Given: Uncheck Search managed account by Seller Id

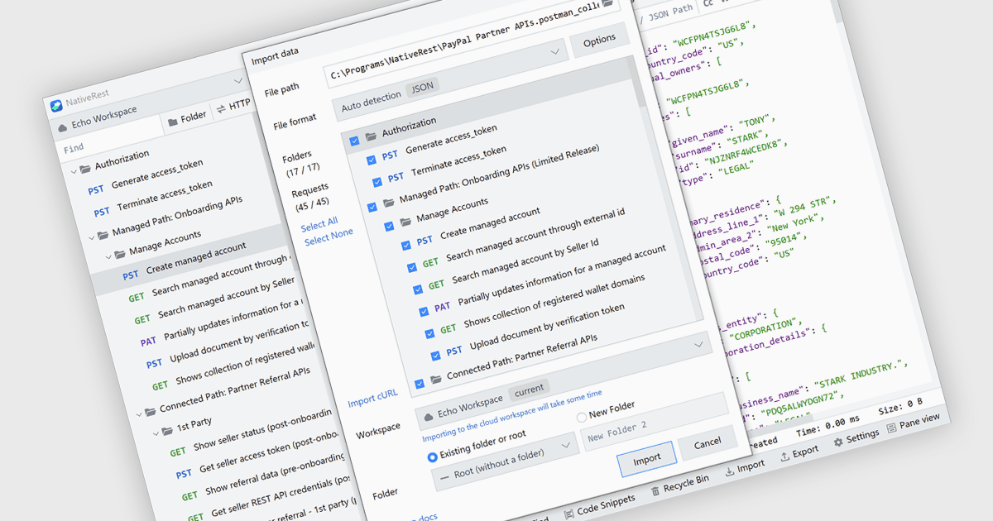Looking at the screenshot, I should pyautogui.click(x=417, y=289).
